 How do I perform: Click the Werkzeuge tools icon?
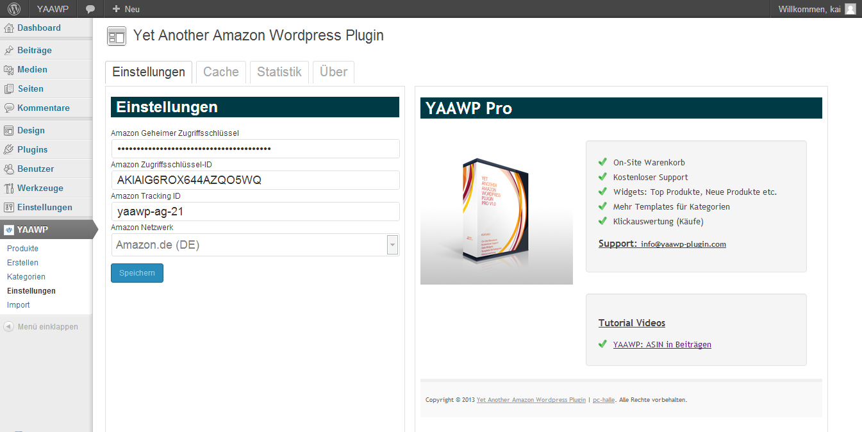pos(8,188)
